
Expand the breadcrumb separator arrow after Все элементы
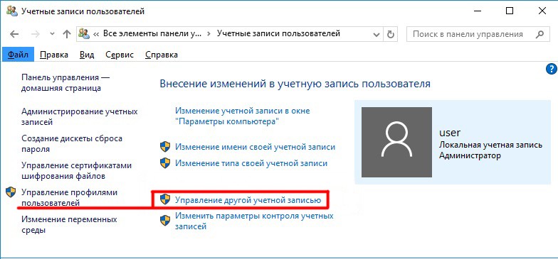pos(209,34)
